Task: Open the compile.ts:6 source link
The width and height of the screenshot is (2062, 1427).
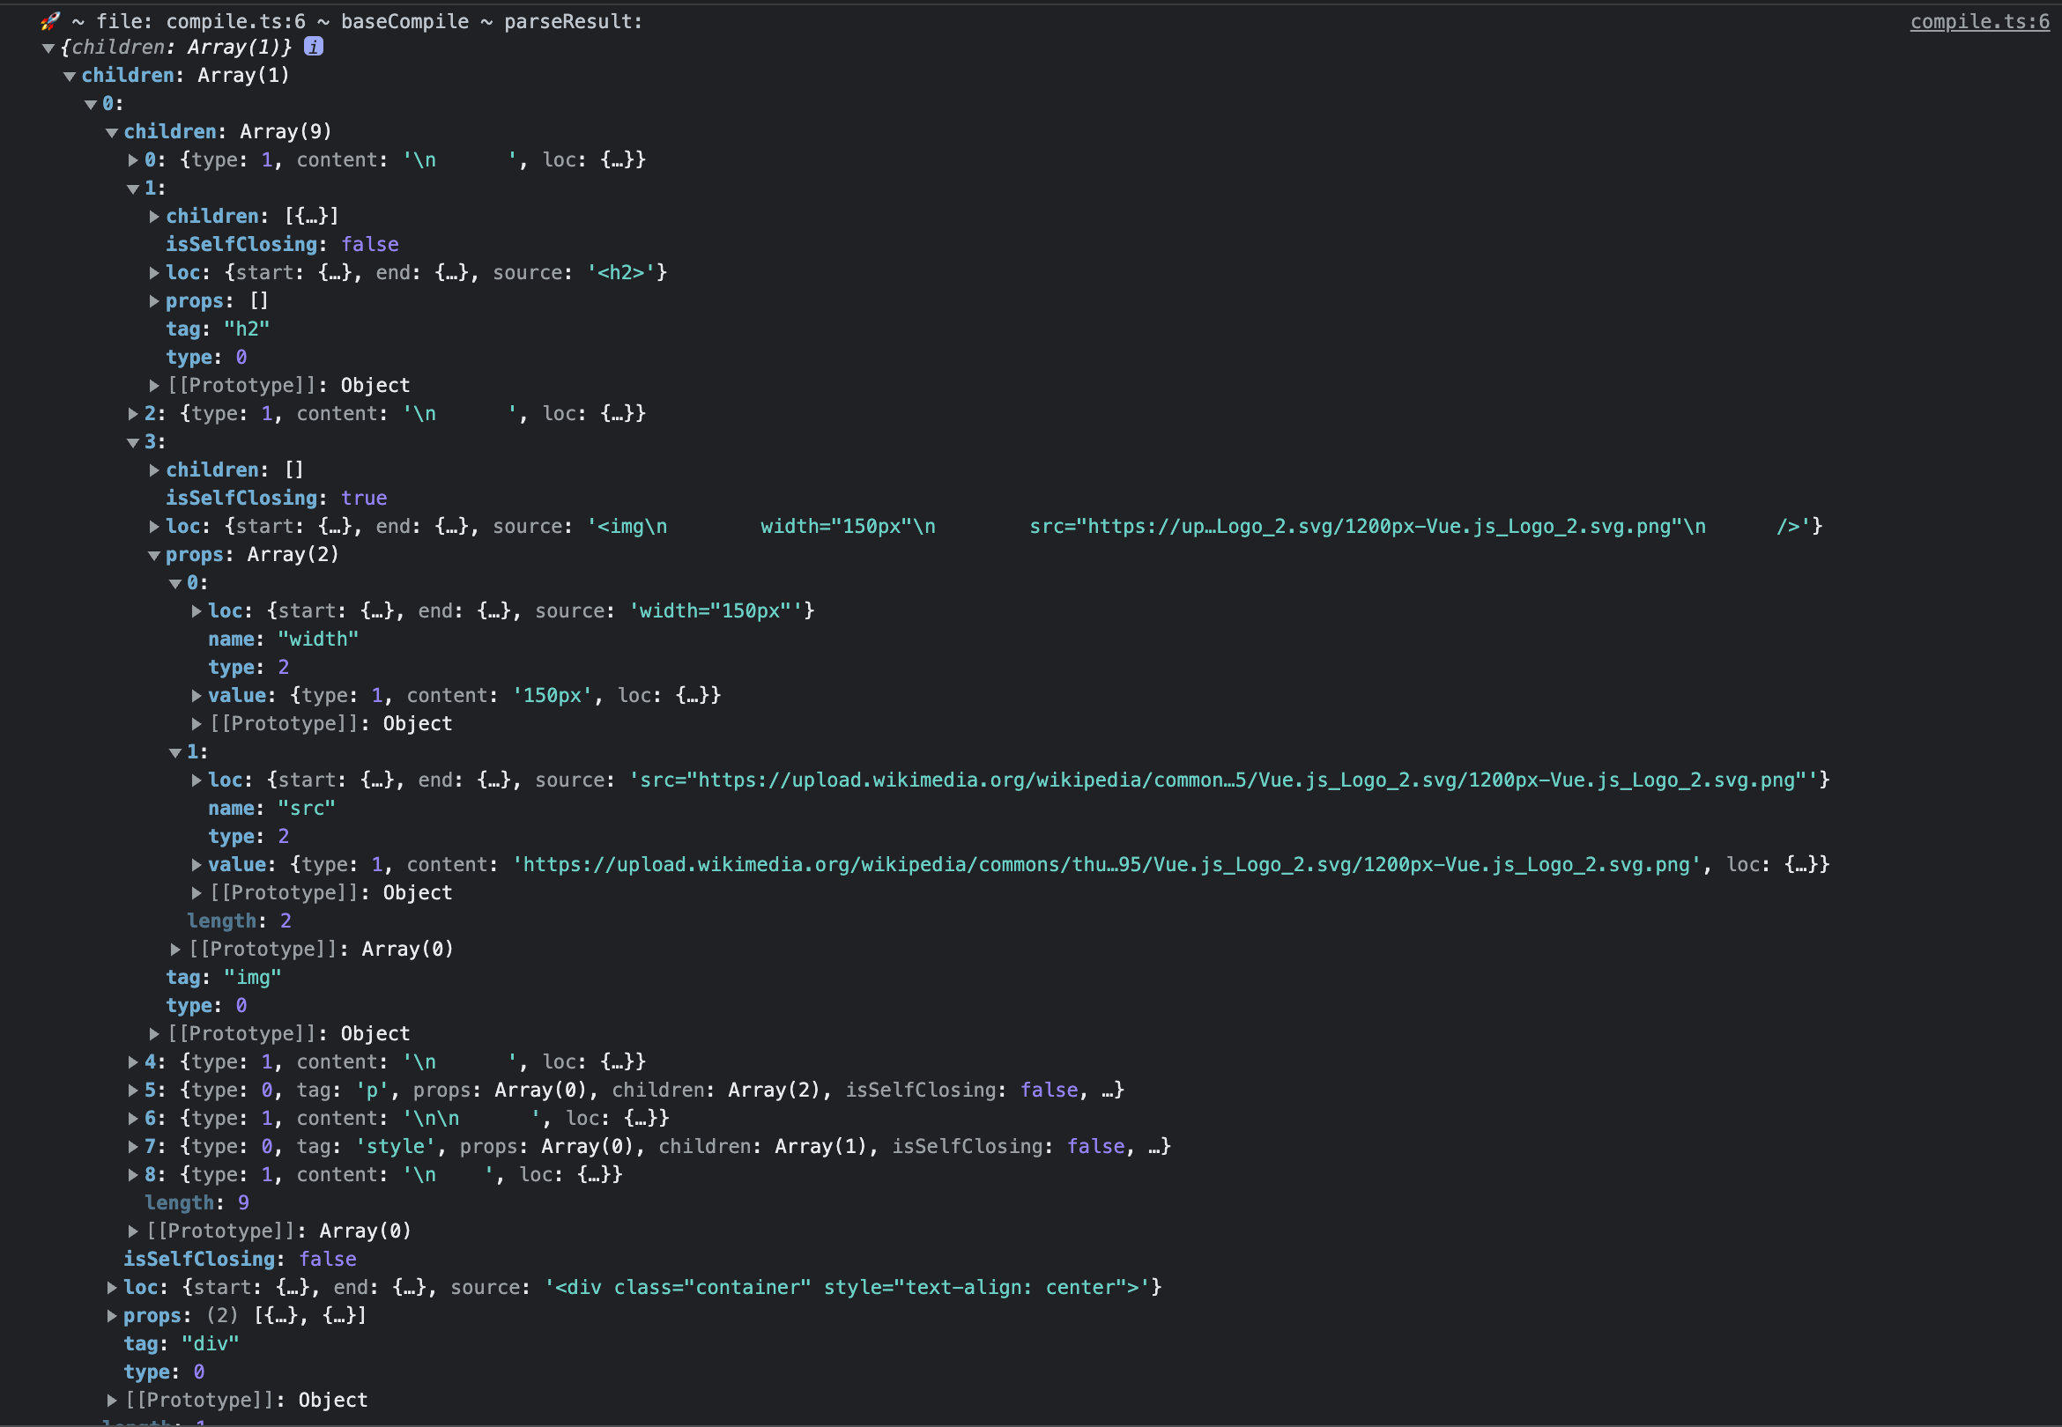Action: [x=1979, y=21]
